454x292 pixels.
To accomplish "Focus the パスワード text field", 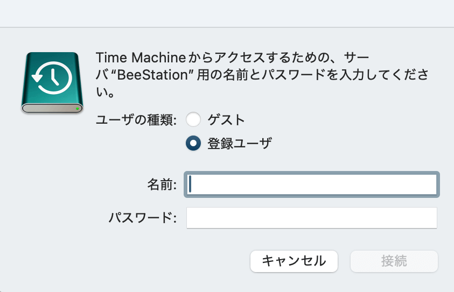I will 311,218.
